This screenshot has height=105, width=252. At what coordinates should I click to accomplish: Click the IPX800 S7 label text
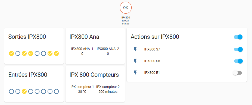point(152,49)
